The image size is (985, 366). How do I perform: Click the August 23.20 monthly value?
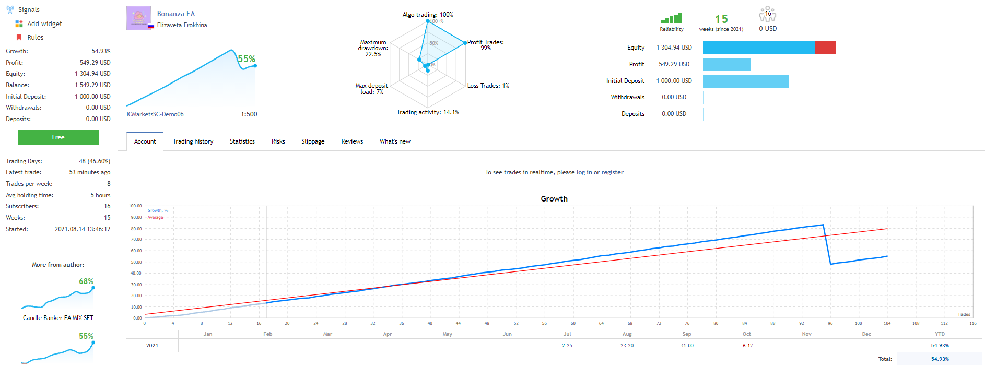click(627, 346)
